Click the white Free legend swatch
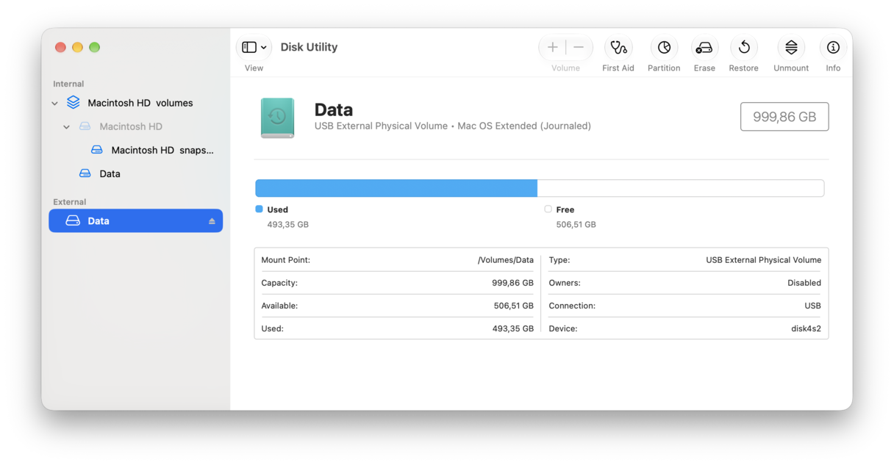The width and height of the screenshot is (894, 465). tap(548, 209)
